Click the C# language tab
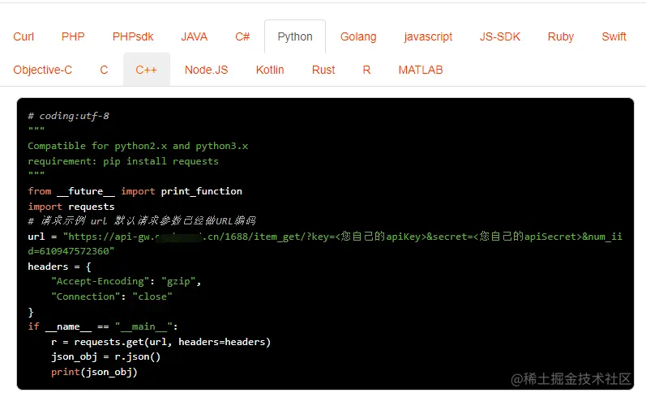This screenshot has height=401, width=646. pos(242,36)
